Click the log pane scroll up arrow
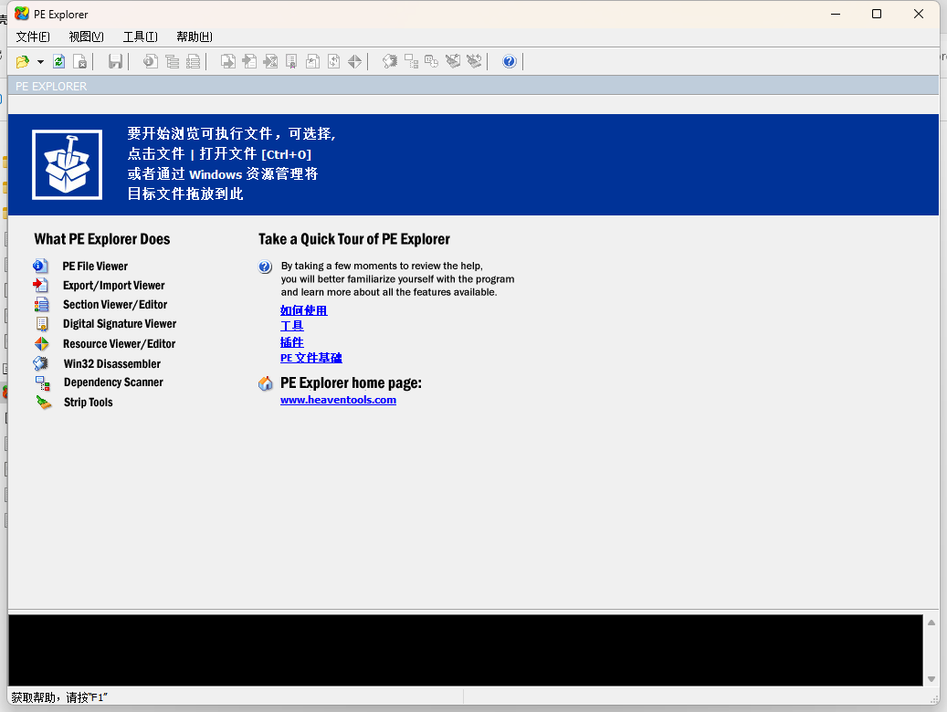 [931, 623]
